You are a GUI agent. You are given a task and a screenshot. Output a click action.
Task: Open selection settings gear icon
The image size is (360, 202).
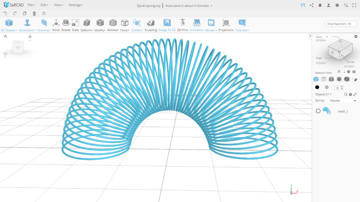coord(356,37)
